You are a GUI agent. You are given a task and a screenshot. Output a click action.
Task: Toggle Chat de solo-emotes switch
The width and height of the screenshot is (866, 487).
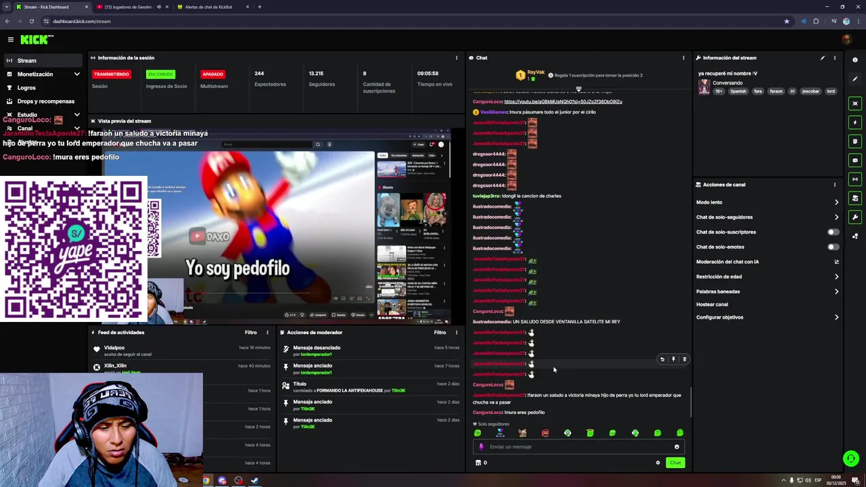pyautogui.click(x=834, y=247)
